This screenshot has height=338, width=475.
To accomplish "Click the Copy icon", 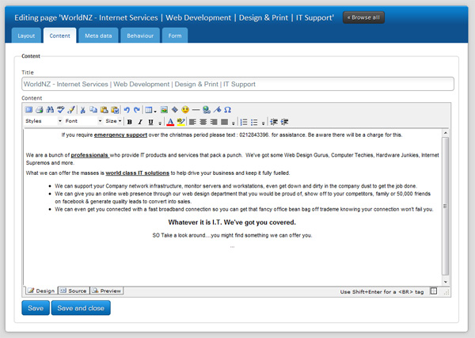I will (x=93, y=110).
